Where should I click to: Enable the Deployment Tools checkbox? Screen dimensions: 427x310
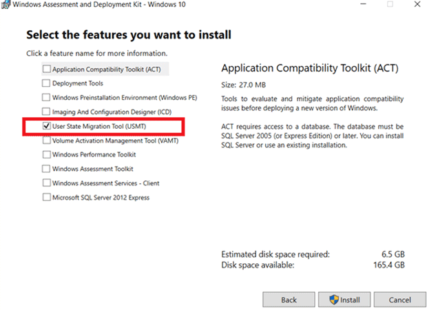46,83
